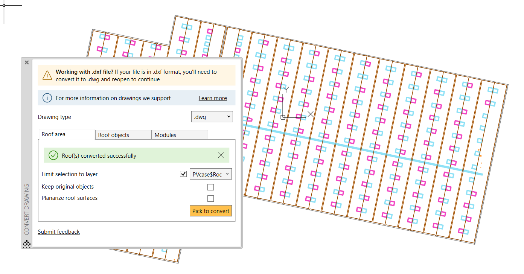The image size is (524, 274).
Task: Click the warning triangle icon about .dxf files
Action: 47,75
